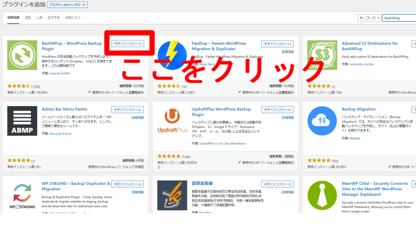Open the 简数采集器 title link

[x=202, y=183]
